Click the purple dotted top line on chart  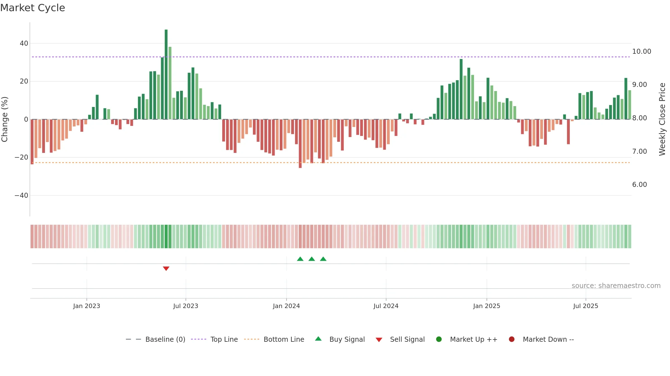[x=331, y=57]
